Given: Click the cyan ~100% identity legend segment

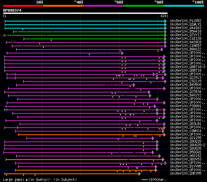Looking at the screenshot, I should 184,6.
